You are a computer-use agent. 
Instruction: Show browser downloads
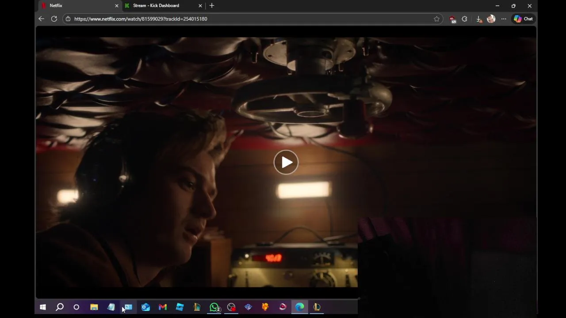[478, 19]
